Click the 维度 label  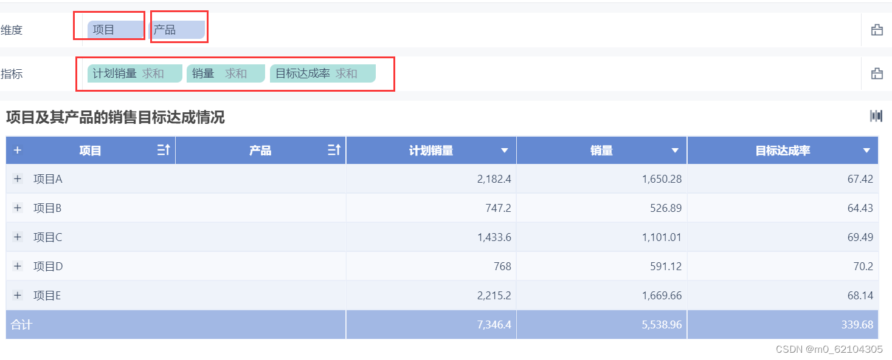[12, 30]
